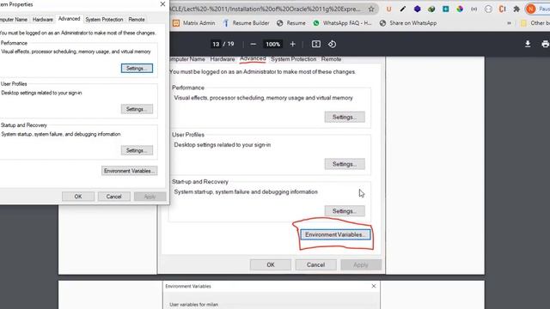Screen dimensions: 550x309
Task: Rotate the PDF counterclockwise
Action: pyautogui.click(x=333, y=44)
